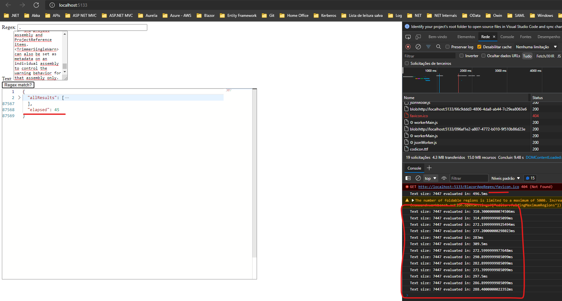Click the show console sidebar icon
Image resolution: width=562 pixels, height=301 pixels.
[x=408, y=178]
